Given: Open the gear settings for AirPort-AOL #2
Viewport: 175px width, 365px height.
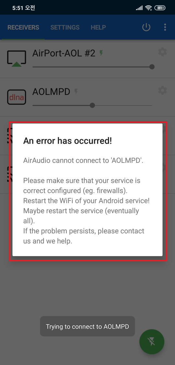Looking at the screenshot, I should [162, 52].
